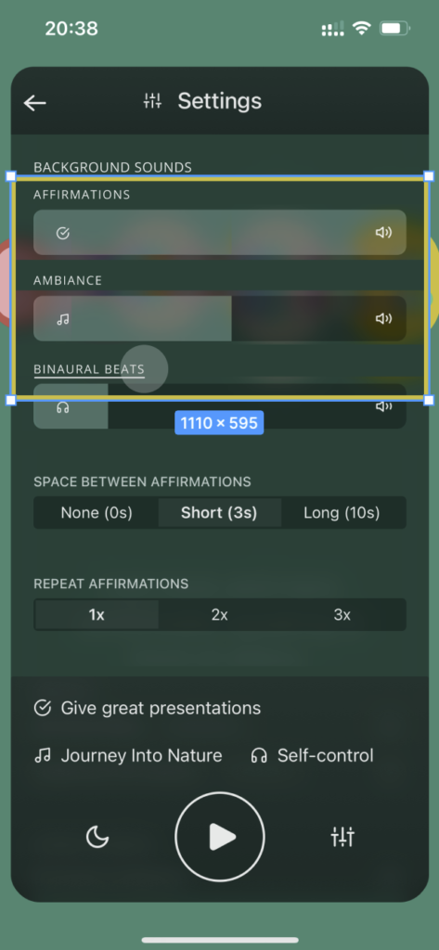The image size is (439, 950).
Task: Start playback with the round play button
Action: 219,837
